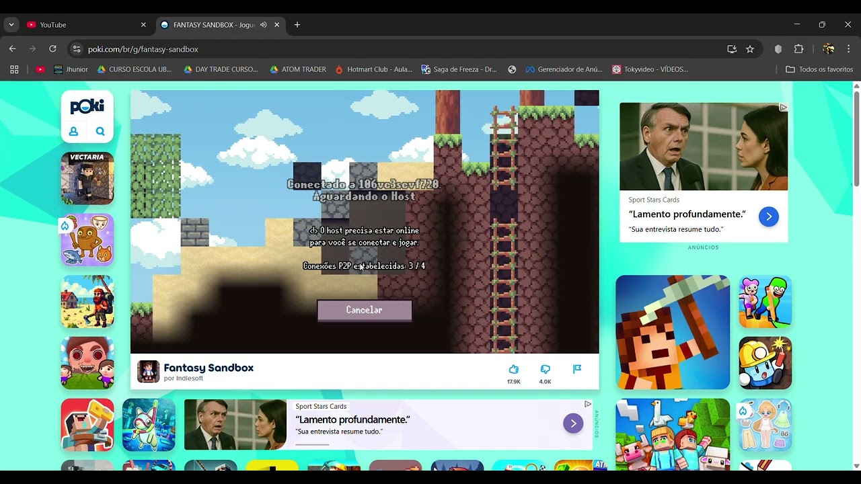This screenshot has height=484, width=861.
Task: Open the Tokyvideo bookmark
Action: pos(650,69)
